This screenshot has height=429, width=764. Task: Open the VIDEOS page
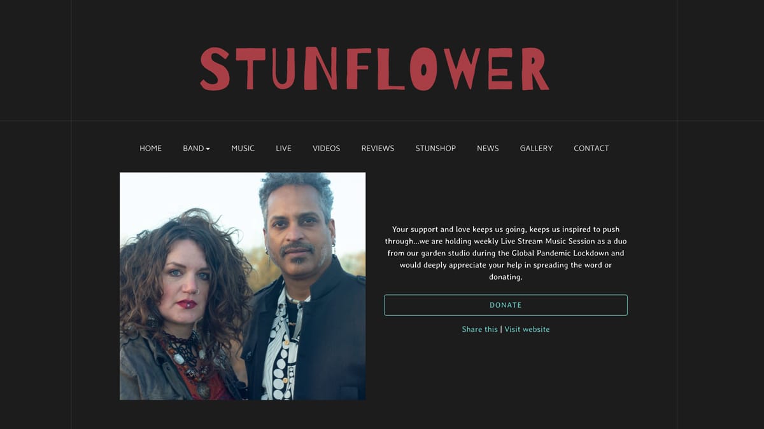pyautogui.click(x=326, y=148)
